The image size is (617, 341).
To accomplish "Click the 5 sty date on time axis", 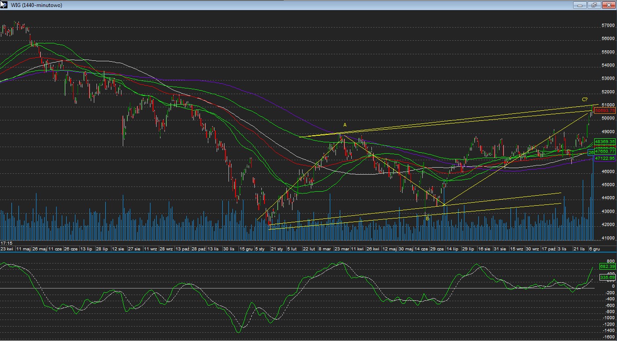I will click(260, 249).
